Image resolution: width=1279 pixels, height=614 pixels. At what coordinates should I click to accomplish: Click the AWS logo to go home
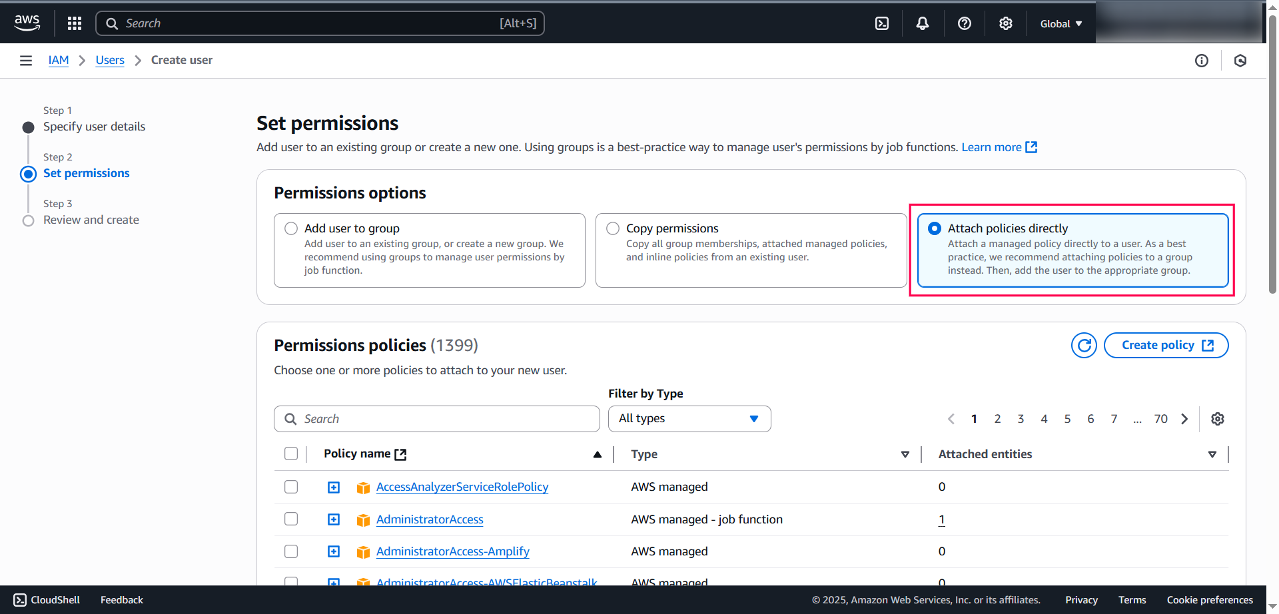27,22
